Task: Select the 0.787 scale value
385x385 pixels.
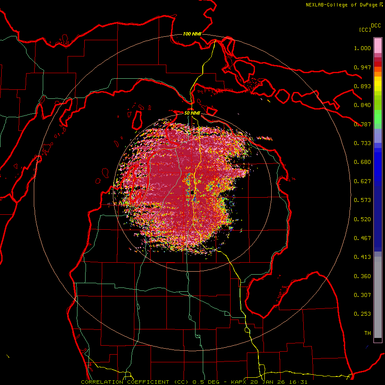Action: (x=362, y=124)
